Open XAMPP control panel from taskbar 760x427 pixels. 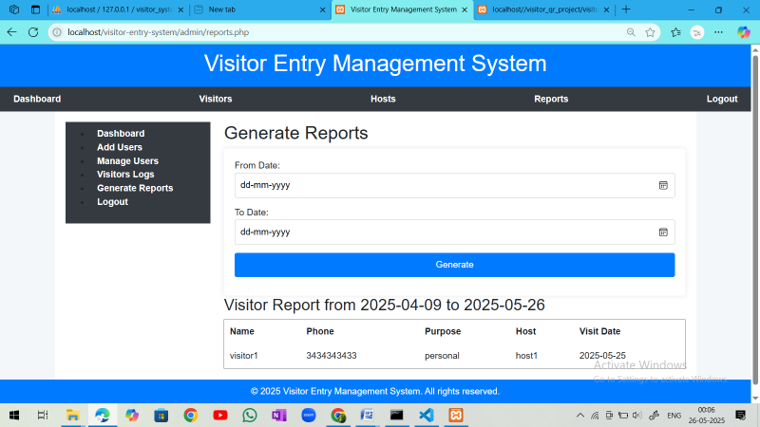456,416
